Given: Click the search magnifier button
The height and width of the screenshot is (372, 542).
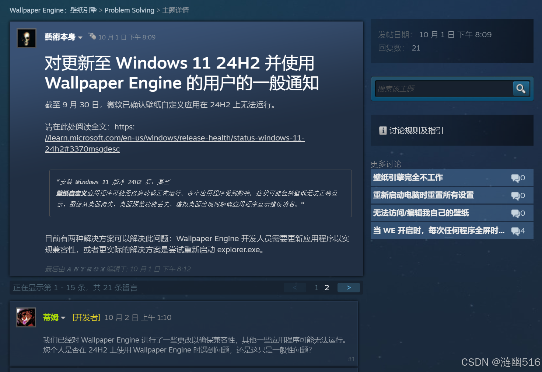Looking at the screenshot, I should click(x=521, y=88).
